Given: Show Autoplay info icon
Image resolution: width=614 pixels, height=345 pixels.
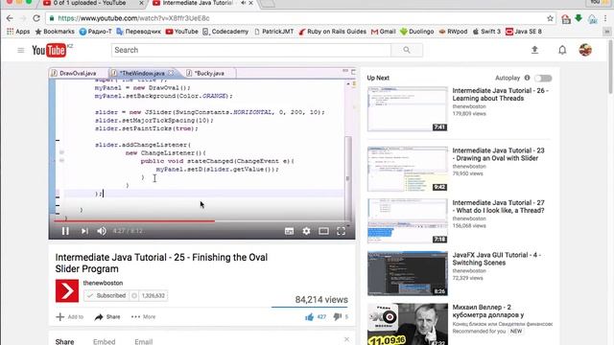Looking at the screenshot, I should (527, 78).
